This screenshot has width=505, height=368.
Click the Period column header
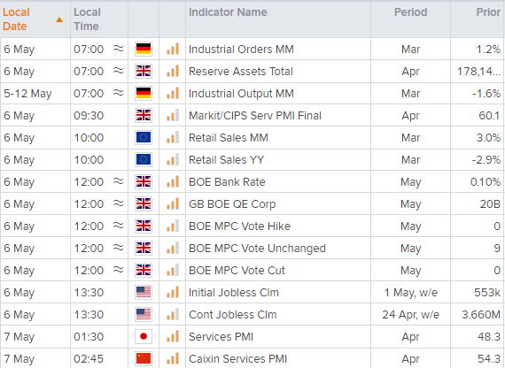click(x=410, y=12)
